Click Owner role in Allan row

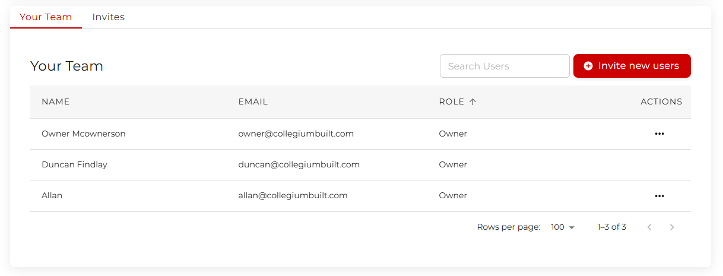tap(453, 195)
